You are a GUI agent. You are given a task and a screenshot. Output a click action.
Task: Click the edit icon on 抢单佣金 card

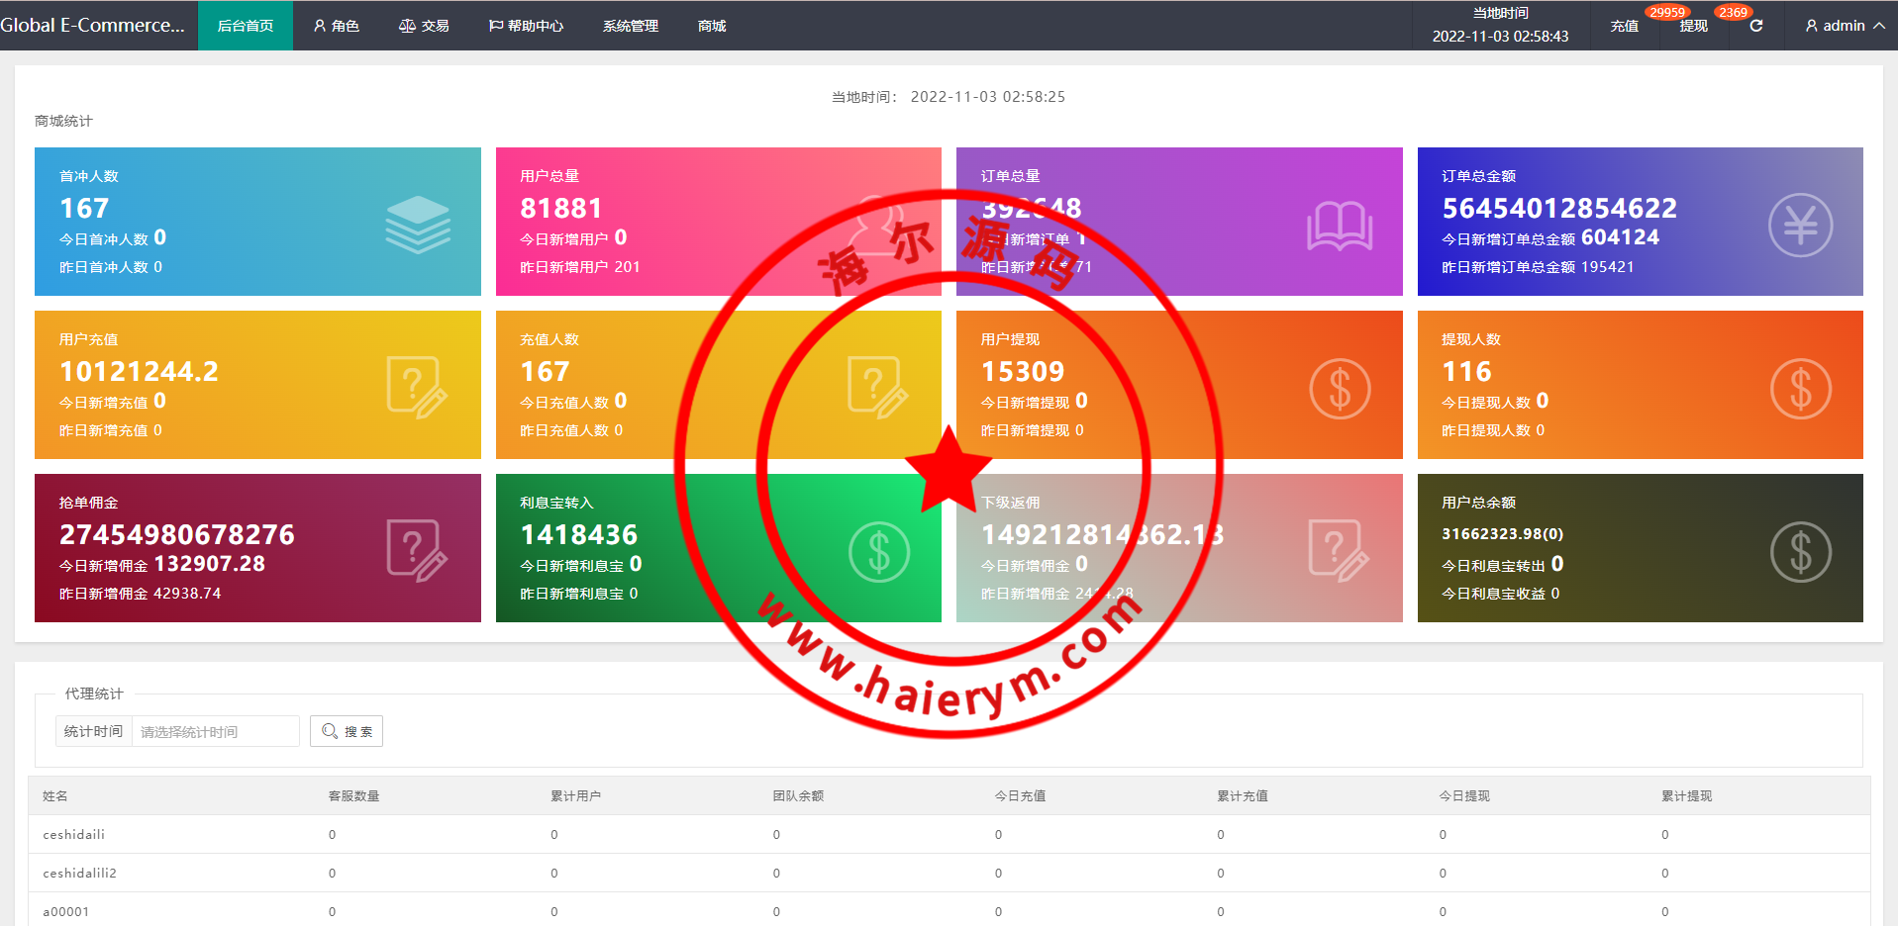[417, 551]
